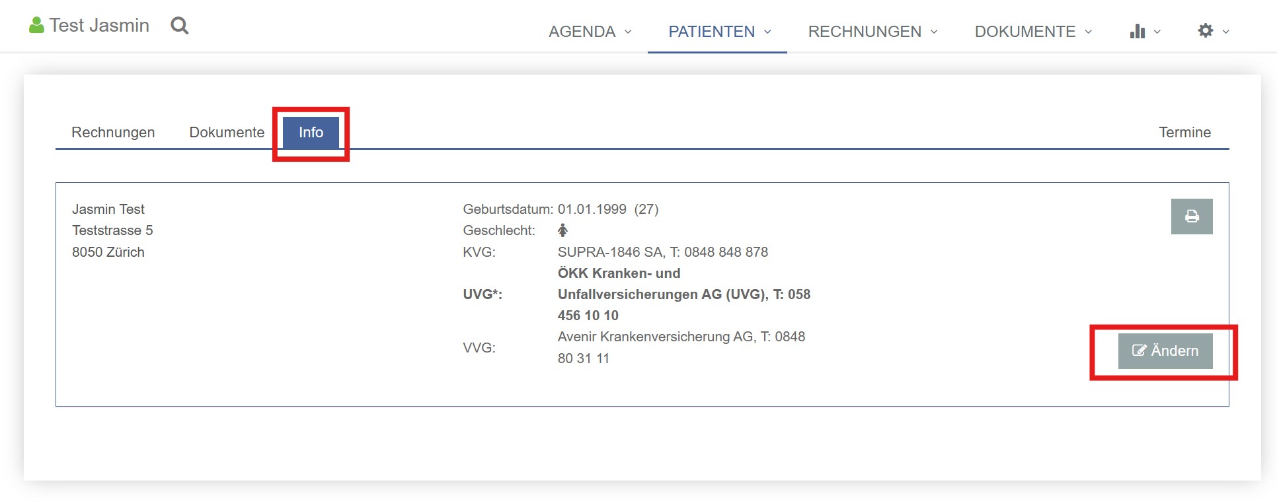The width and height of the screenshot is (1277, 503).
Task: Expand the PATIENTEN dropdown chevron
Action: [x=768, y=32]
